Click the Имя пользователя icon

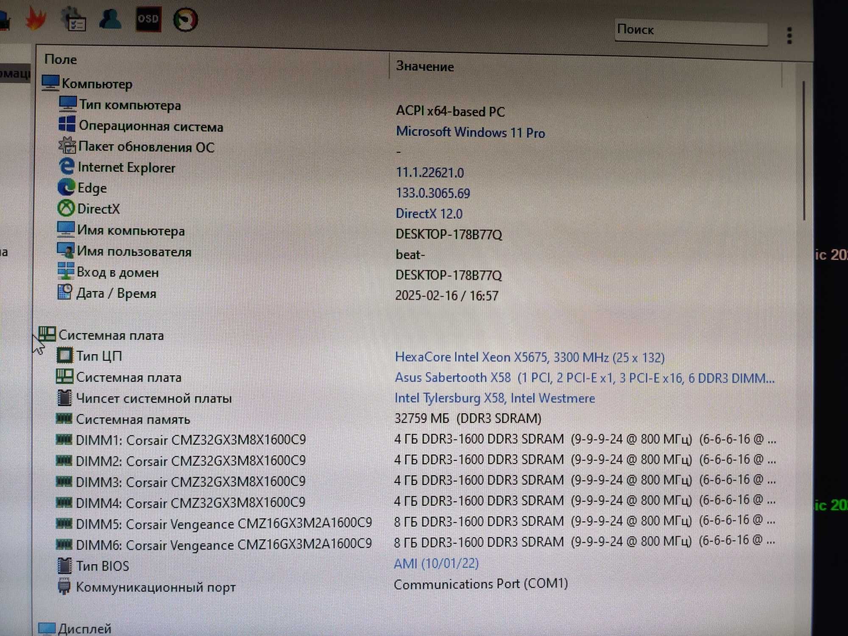coord(66,250)
